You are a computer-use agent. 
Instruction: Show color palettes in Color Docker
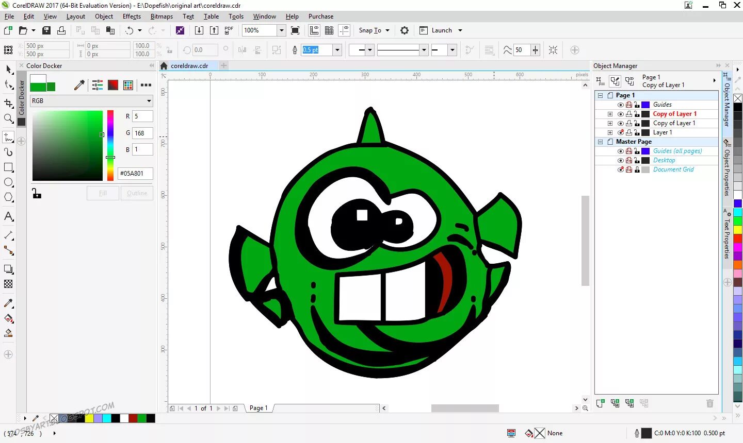[x=128, y=85]
